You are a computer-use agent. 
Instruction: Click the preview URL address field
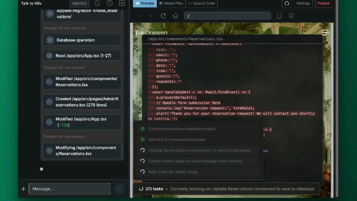pyautogui.click(x=227, y=16)
